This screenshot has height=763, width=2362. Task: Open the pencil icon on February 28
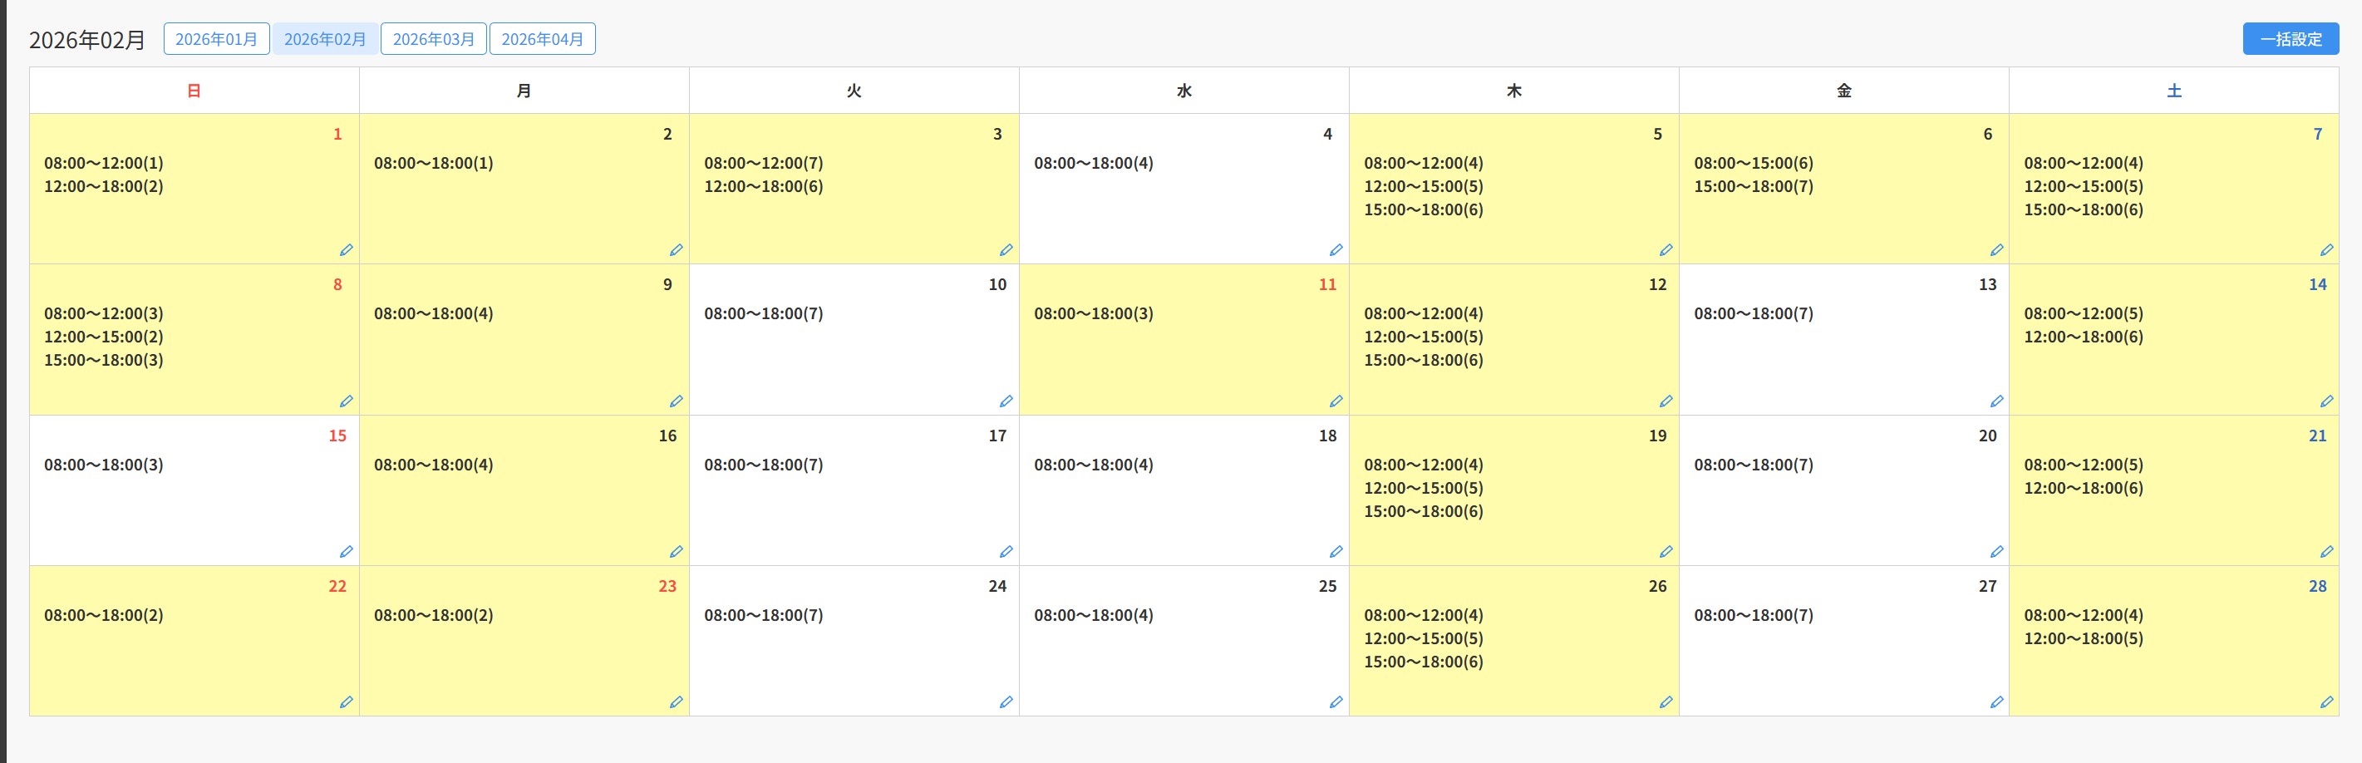2326,702
